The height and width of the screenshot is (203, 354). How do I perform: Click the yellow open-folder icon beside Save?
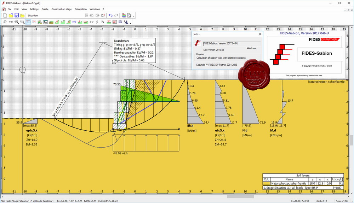[22, 16]
